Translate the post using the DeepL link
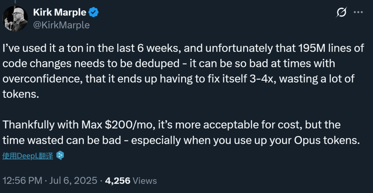 pos(28,156)
